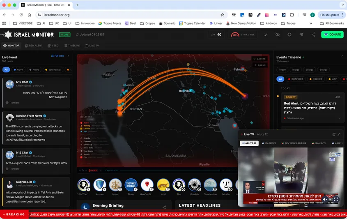
Task: Toggle the map Focus button
Action: click(x=260, y=65)
